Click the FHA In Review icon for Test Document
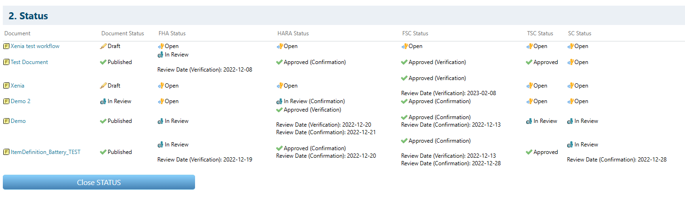 [x=161, y=55]
